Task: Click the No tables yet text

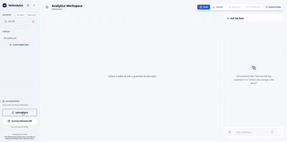Action: pyautogui.click(x=10, y=38)
